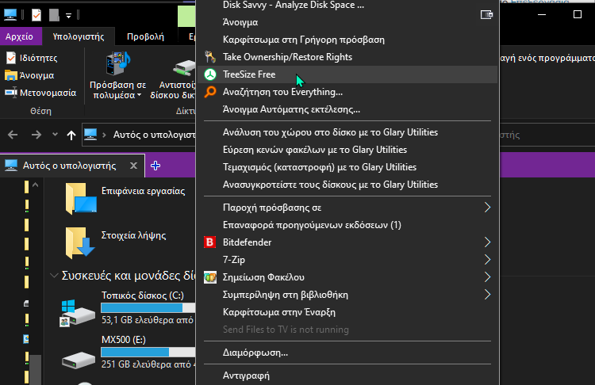Click the Ιδιότητες checkmark icon in ribbon
Viewport: 595px width, 385px height.
[11, 58]
